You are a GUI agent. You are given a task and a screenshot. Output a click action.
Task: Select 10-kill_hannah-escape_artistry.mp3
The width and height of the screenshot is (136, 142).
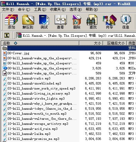tap(38, 124)
